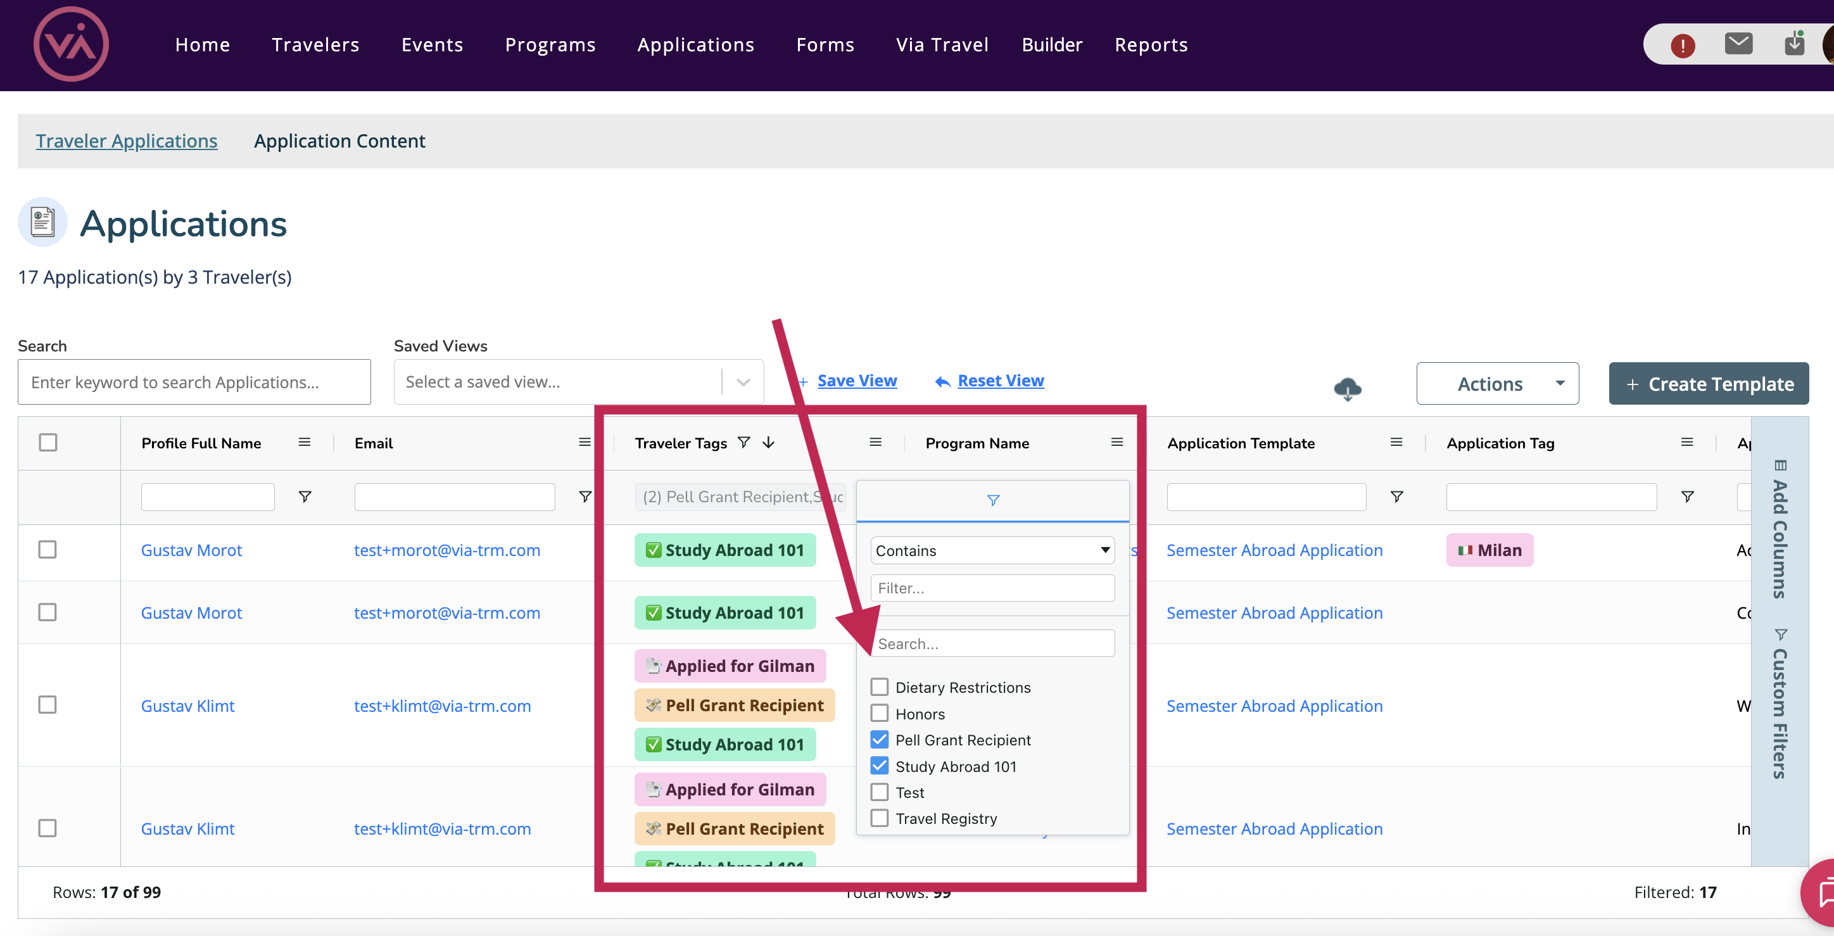Click the Traveler Tags sort descending arrow
Screen dimensions: 1834x936
[768, 442]
